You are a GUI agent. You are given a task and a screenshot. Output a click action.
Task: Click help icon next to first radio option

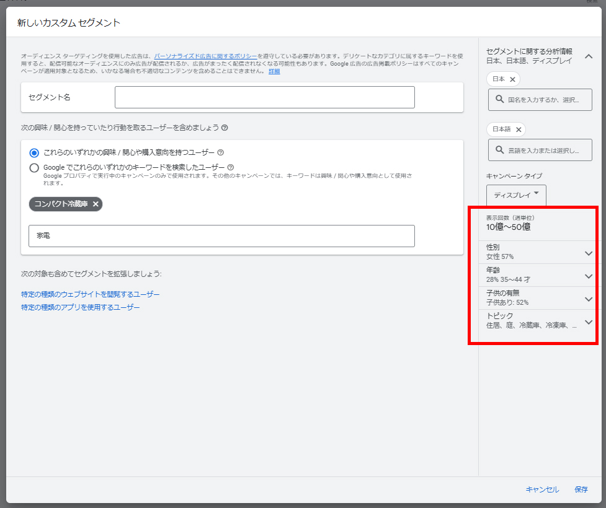(x=221, y=152)
